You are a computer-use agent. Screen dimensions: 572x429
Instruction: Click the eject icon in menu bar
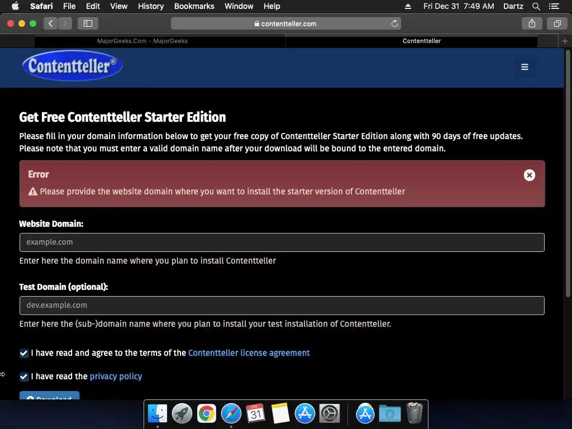tap(408, 6)
